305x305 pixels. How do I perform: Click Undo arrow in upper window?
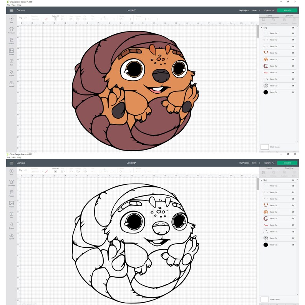(x=20, y=18)
